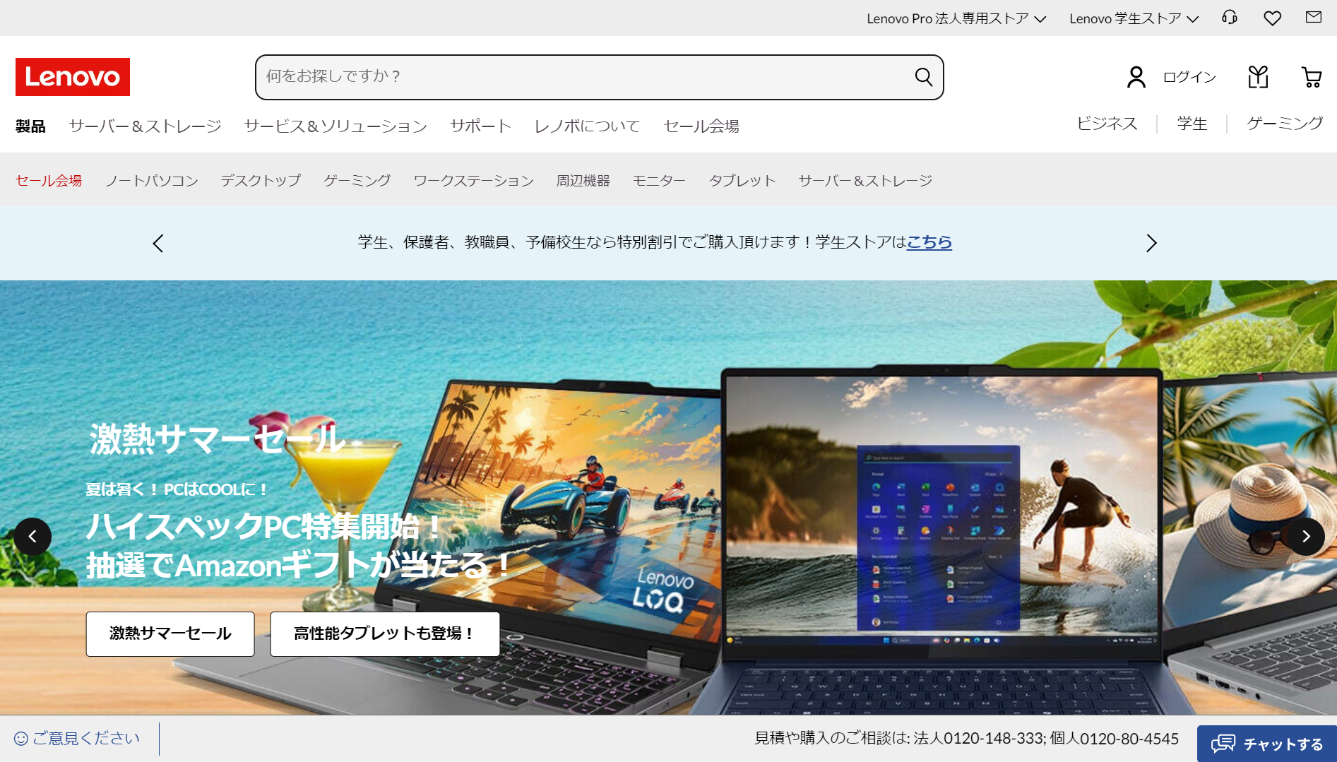Open レノボについて menu
Image resolution: width=1337 pixels, height=762 pixels.
pyautogui.click(x=587, y=126)
